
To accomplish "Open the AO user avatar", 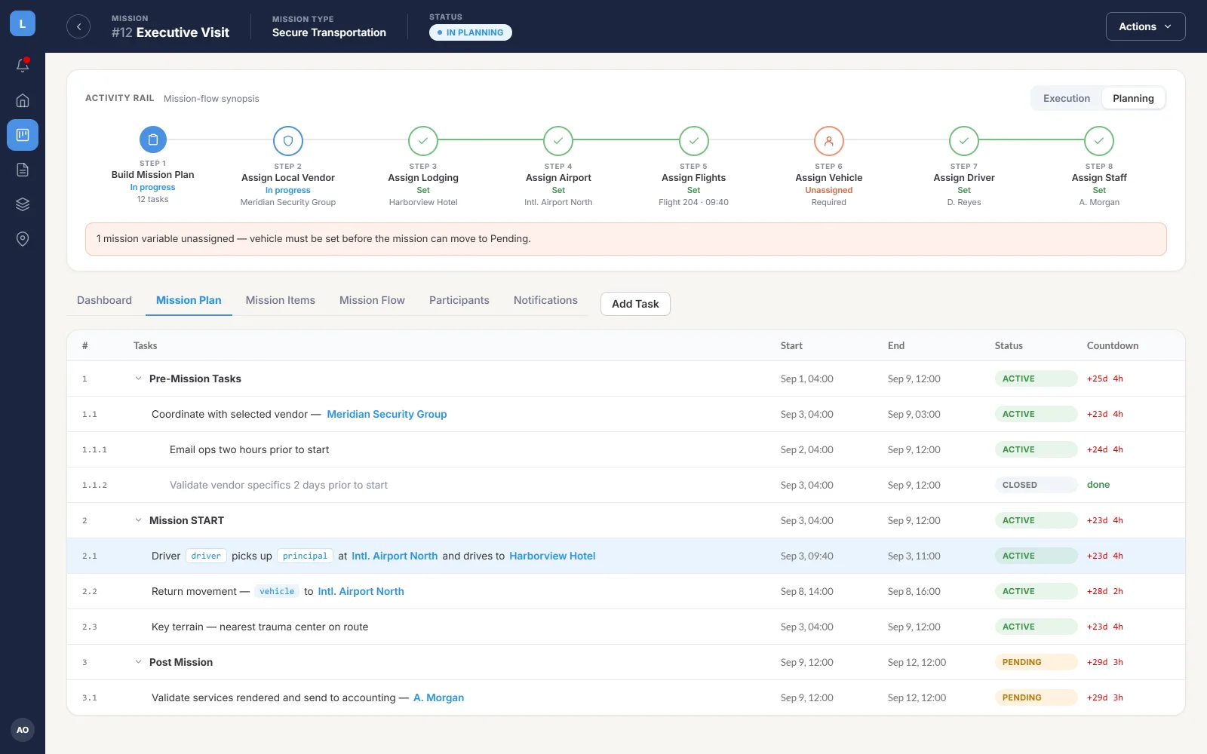I will (x=23, y=730).
